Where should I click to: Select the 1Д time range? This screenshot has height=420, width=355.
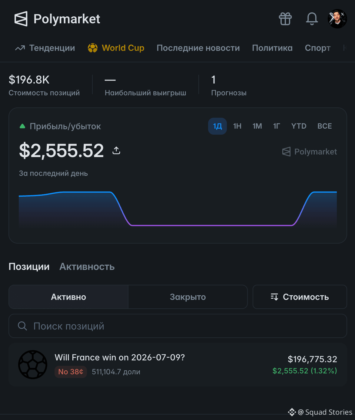pos(217,126)
